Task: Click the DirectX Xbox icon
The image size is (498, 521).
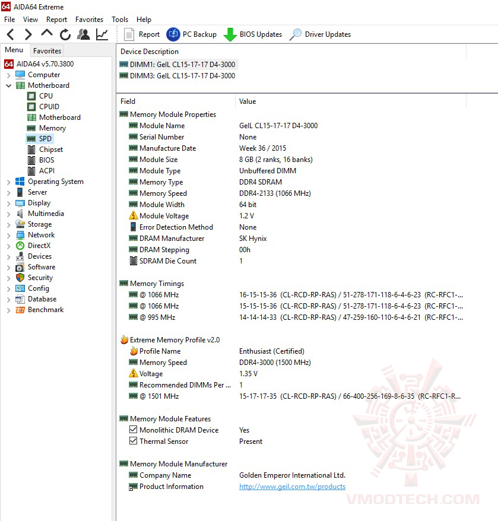Action: point(20,246)
